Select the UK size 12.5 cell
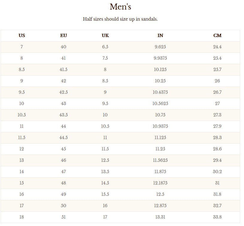Screen dimensions: 244x226 coord(105,160)
